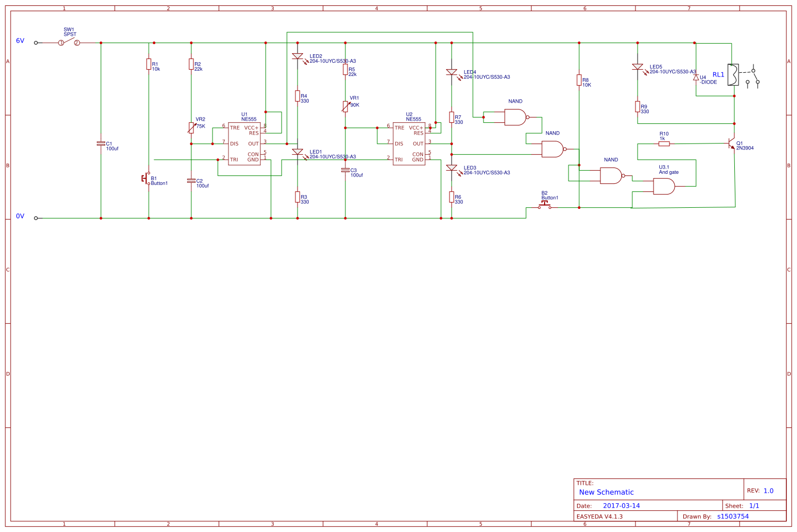This screenshot has height=532, width=797.
Task: Adjust potentiometer VR2 75K
Action: click(x=191, y=126)
